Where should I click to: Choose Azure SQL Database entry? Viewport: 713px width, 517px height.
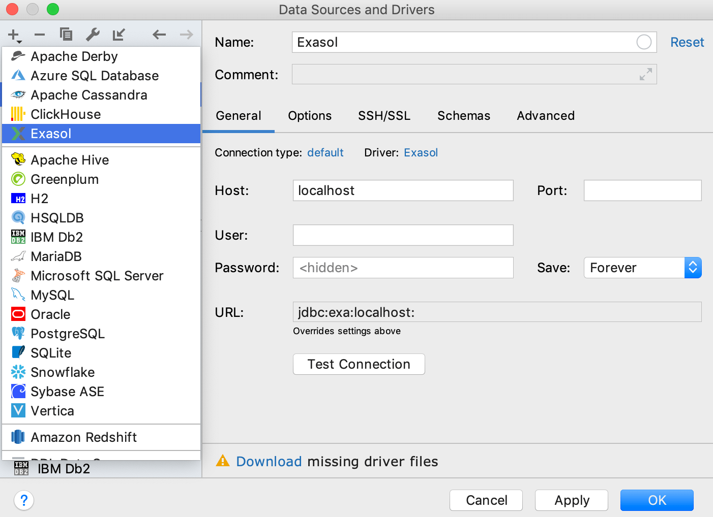[101, 76]
